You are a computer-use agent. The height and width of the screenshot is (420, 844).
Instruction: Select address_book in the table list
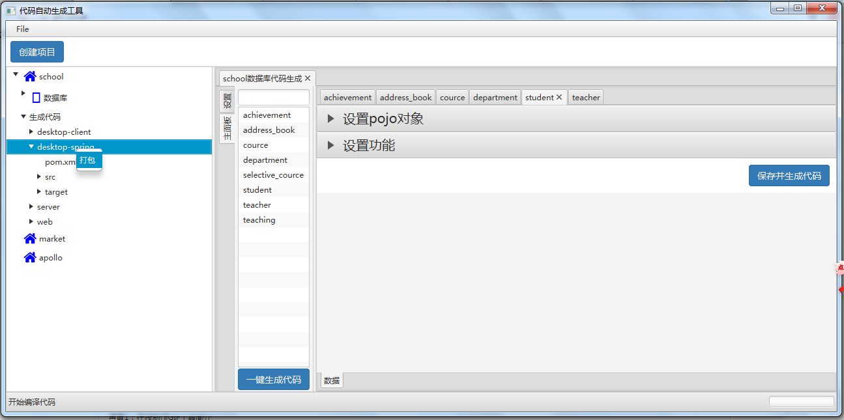point(274,130)
